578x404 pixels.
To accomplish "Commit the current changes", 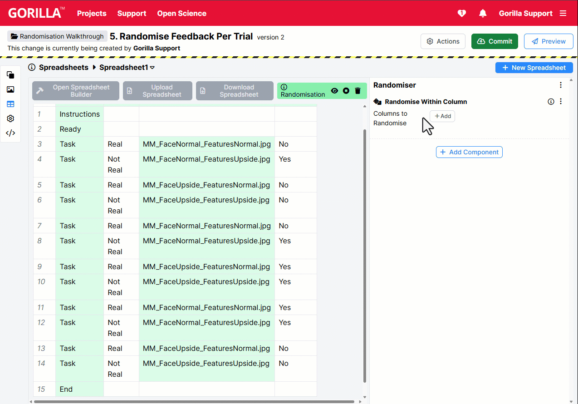I will click(495, 41).
